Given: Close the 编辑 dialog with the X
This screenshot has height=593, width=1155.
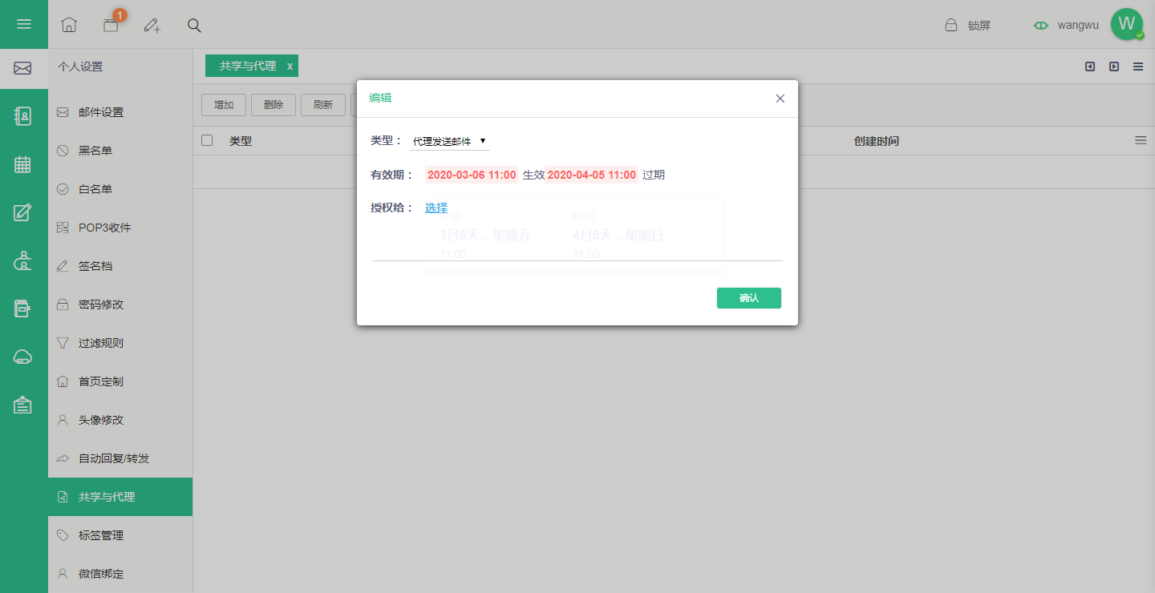Looking at the screenshot, I should (x=780, y=99).
